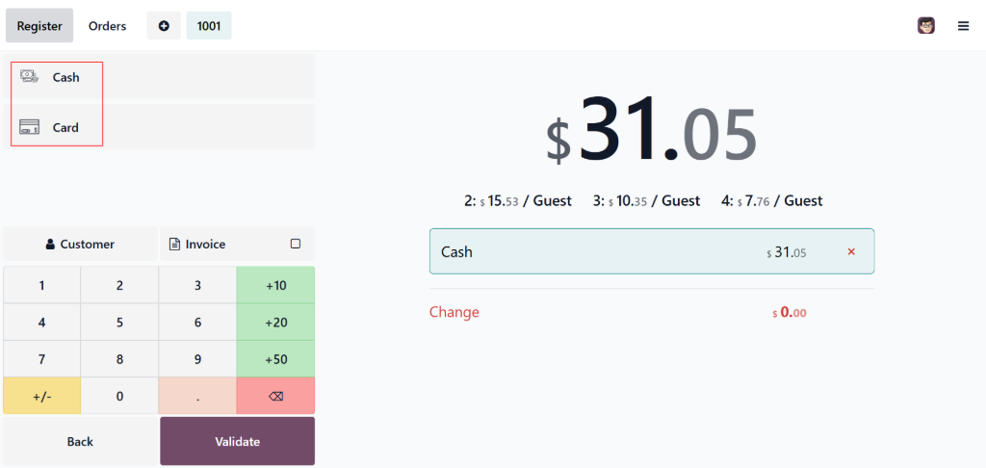Switch to the Register tab
Viewport: 986px width, 468px height.
[39, 26]
